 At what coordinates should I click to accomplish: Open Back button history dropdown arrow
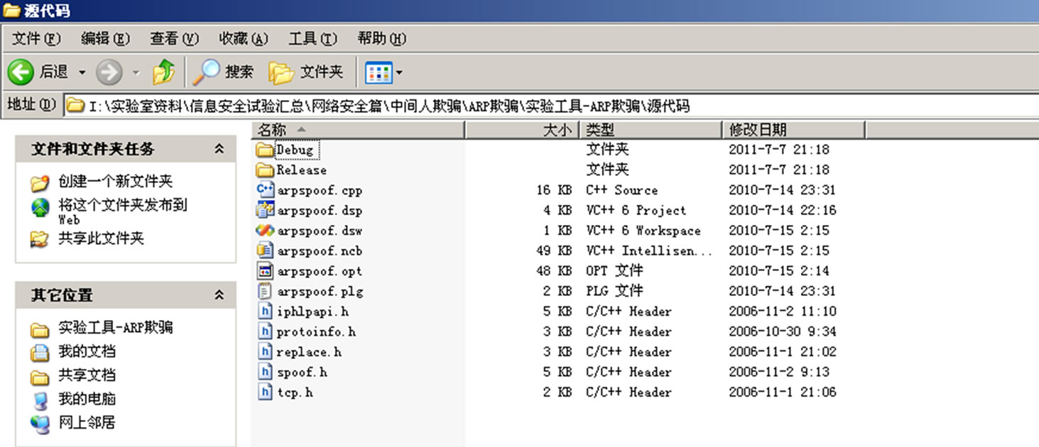[82, 72]
